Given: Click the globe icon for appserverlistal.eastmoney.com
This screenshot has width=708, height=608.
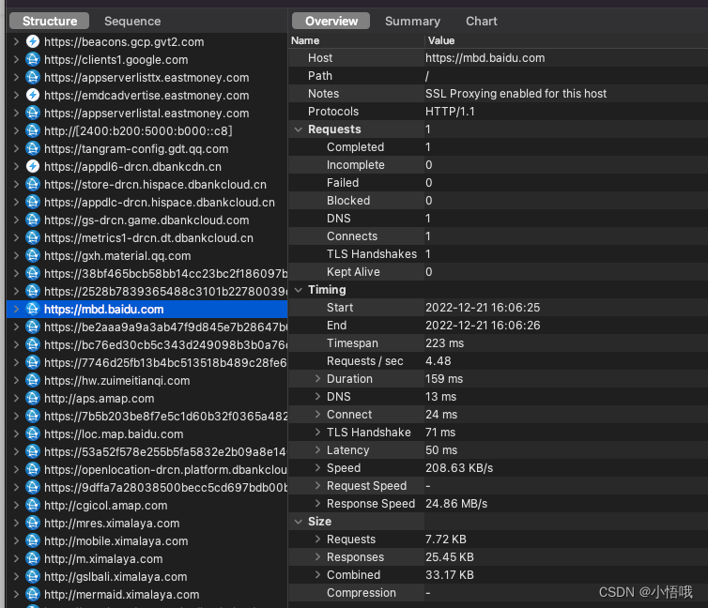Looking at the screenshot, I should (33, 113).
